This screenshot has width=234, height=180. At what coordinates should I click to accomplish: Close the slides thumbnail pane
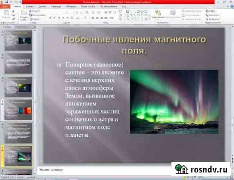34,27
